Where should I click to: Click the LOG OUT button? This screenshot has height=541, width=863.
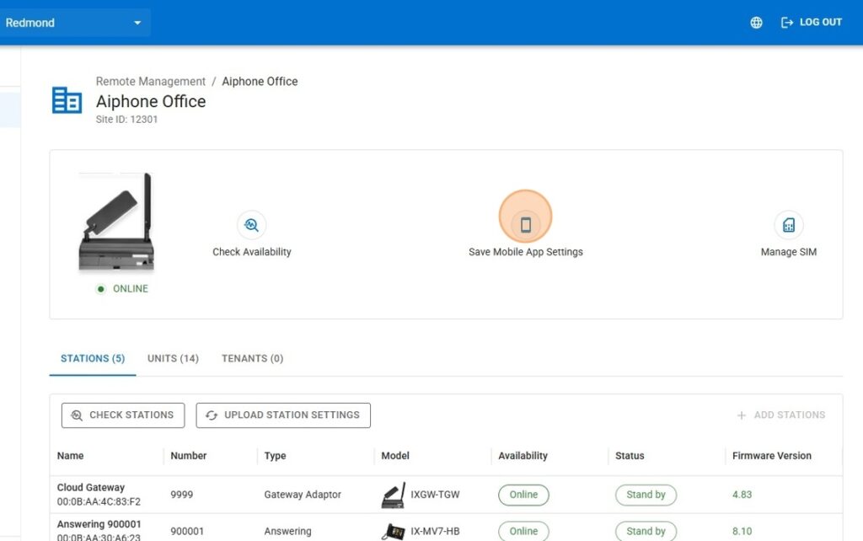click(812, 23)
